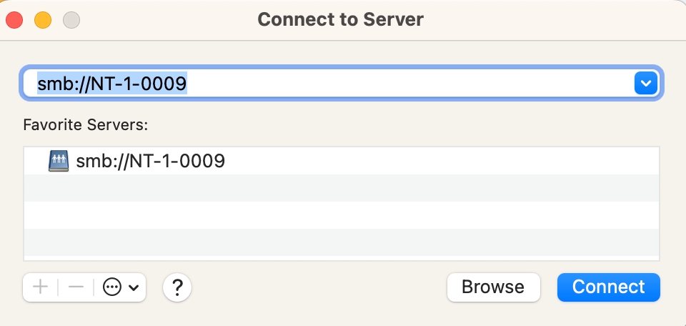Viewport: 686px width, 326px height.
Task: Expand the chevron beside the ellipsis icon
Action: (x=133, y=288)
